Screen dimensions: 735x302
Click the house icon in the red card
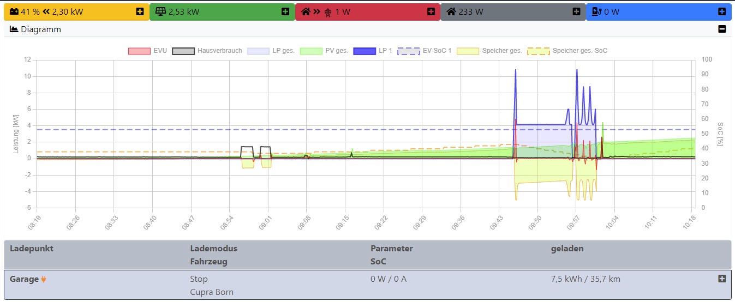click(x=306, y=11)
